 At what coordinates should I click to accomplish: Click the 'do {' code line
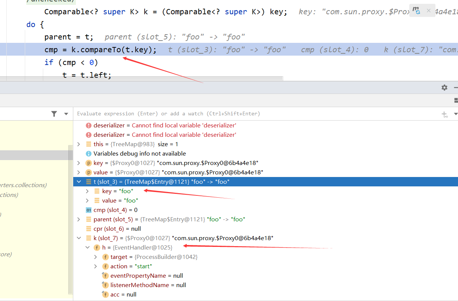click(x=35, y=24)
